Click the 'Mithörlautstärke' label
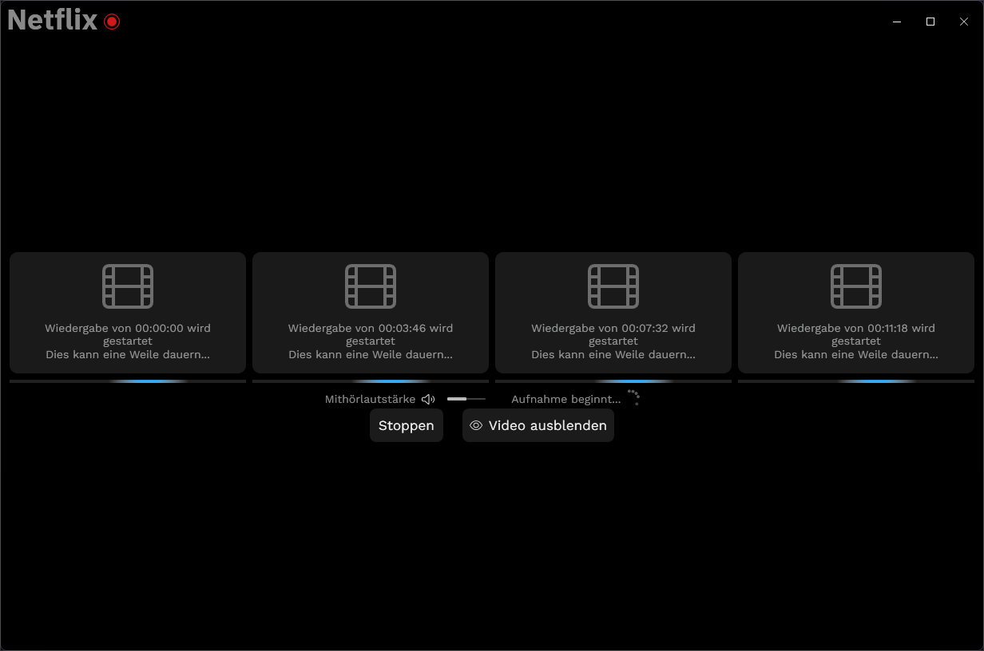The width and height of the screenshot is (984, 651). pos(370,399)
